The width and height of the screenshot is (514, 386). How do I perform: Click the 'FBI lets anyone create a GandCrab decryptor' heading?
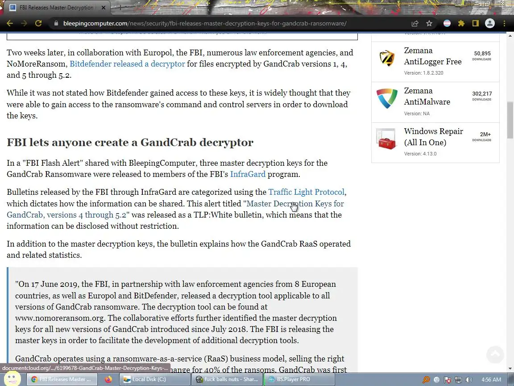(130, 142)
